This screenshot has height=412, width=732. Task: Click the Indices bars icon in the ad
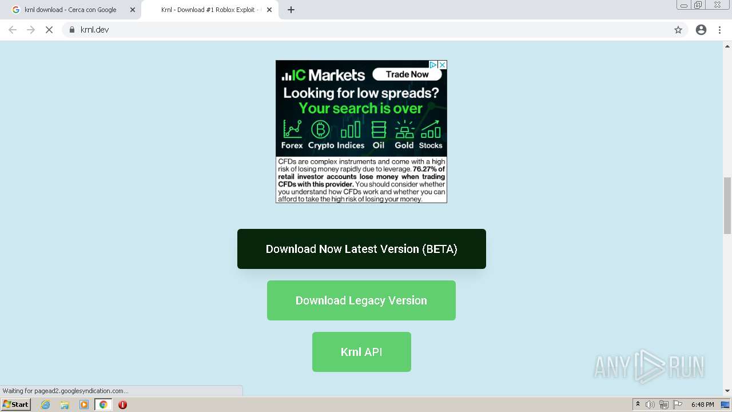pyautogui.click(x=351, y=129)
